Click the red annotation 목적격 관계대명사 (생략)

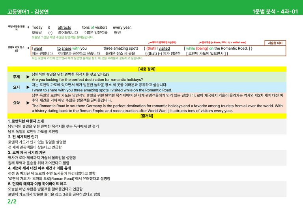tap(164, 43)
